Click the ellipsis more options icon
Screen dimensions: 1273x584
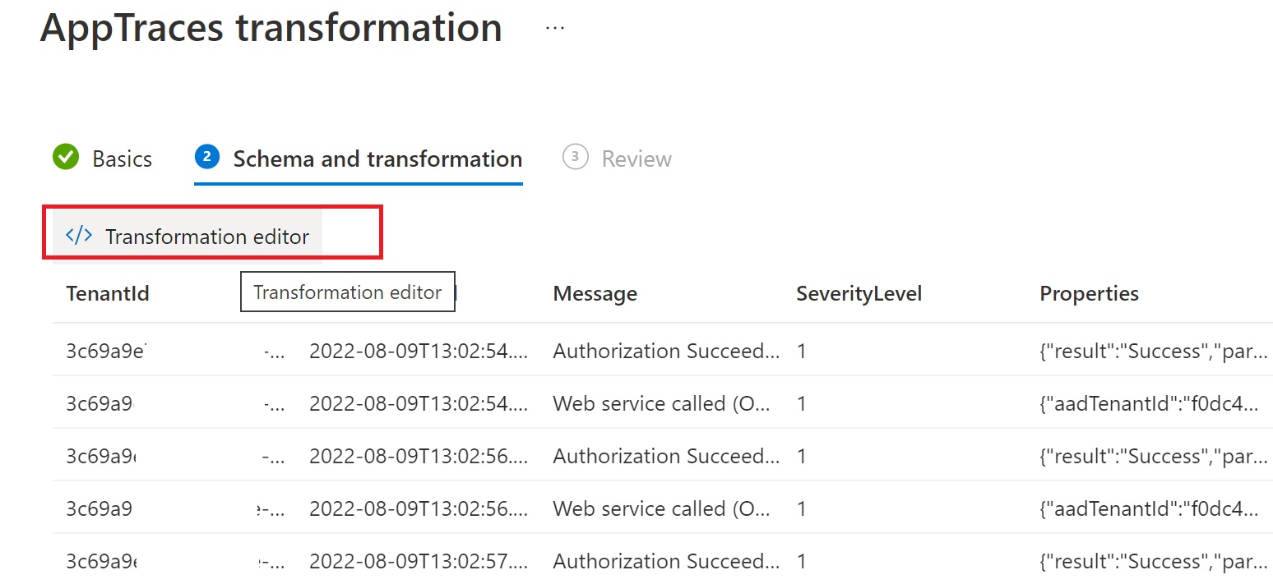pyautogui.click(x=555, y=28)
